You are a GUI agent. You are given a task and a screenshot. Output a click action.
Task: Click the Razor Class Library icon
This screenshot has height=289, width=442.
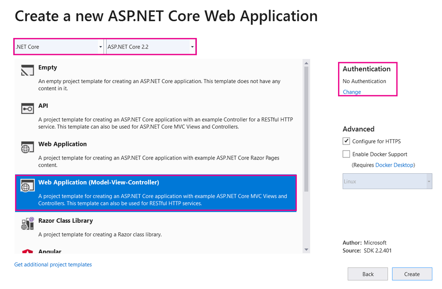pos(27,223)
